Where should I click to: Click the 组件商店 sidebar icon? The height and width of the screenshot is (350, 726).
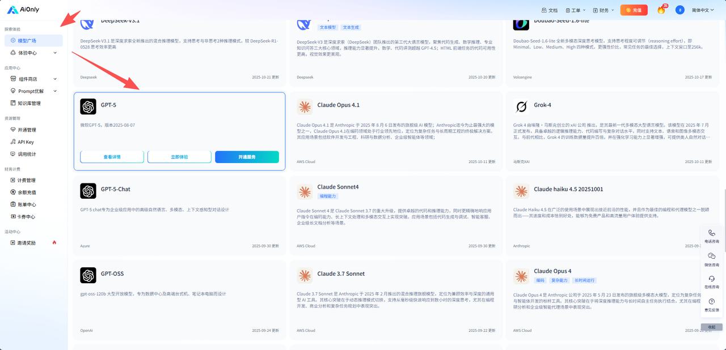13,79
